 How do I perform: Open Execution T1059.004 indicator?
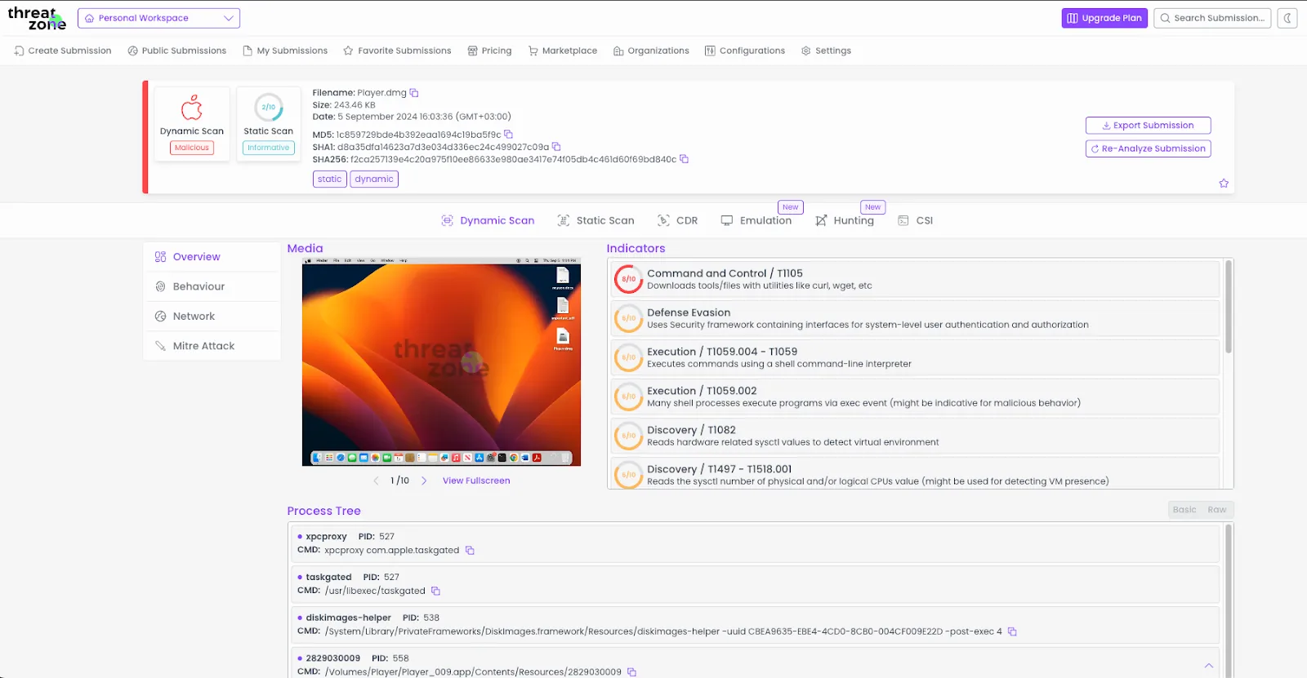pyautogui.click(x=915, y=357)
